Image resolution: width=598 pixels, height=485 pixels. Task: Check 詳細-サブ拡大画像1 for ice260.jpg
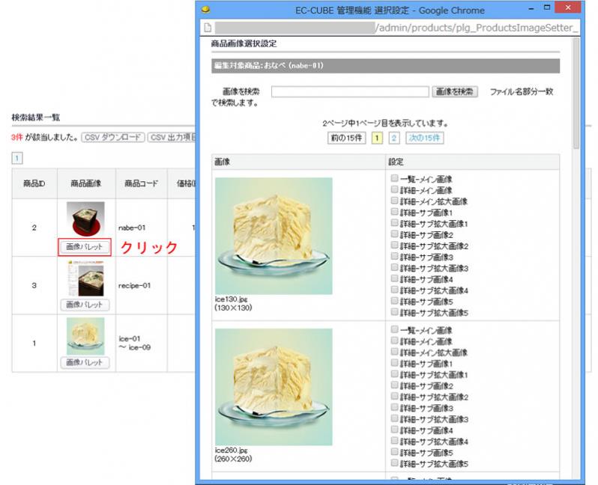tap(394, 373)
